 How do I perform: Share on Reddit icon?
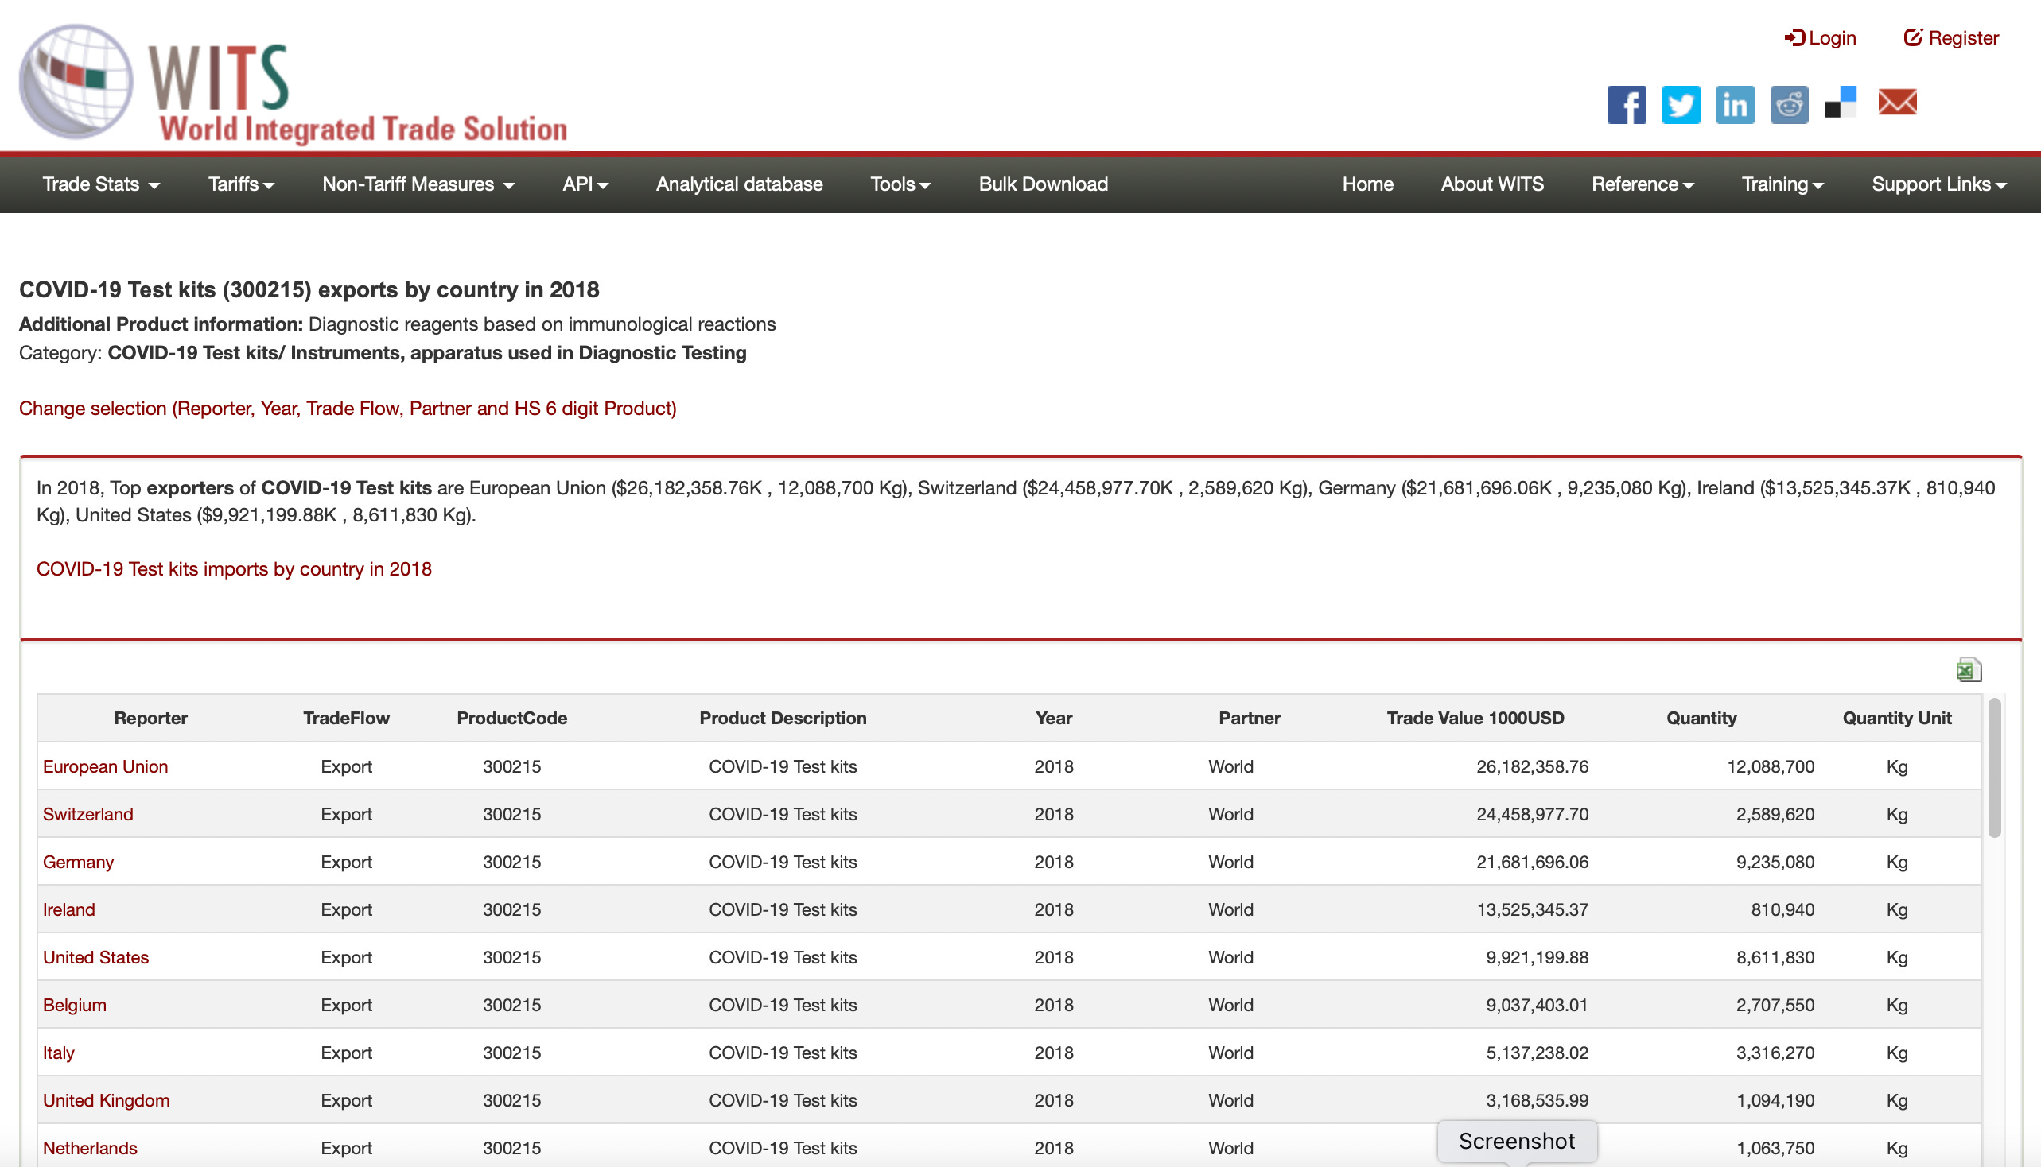coord(1788,104)
